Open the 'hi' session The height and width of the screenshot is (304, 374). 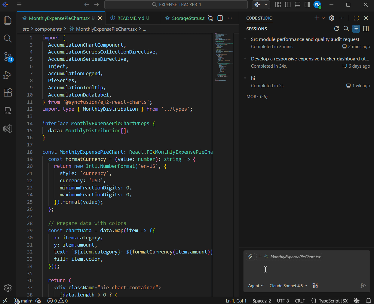(x=306, y=82)
